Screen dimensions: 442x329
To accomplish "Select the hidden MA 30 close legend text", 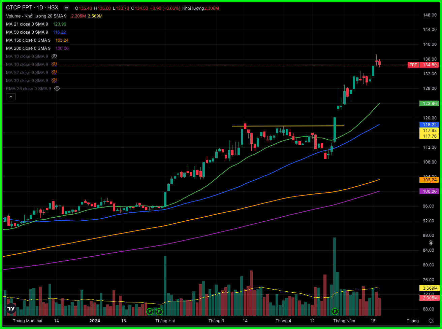I will pos(27,81).
